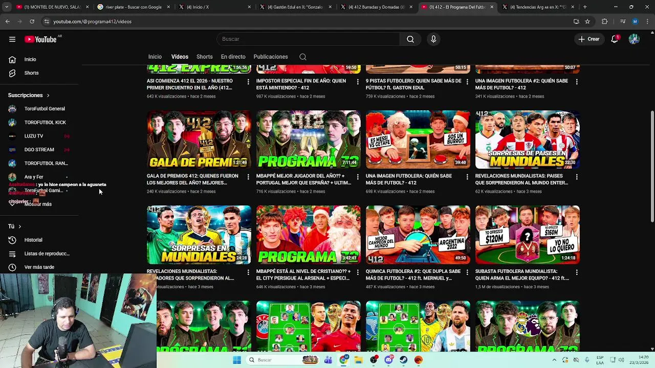Open GALA DE PREMIOS video thumbnail
The width and height of the screenshot is (655, 368).
(x=199, y=140)
